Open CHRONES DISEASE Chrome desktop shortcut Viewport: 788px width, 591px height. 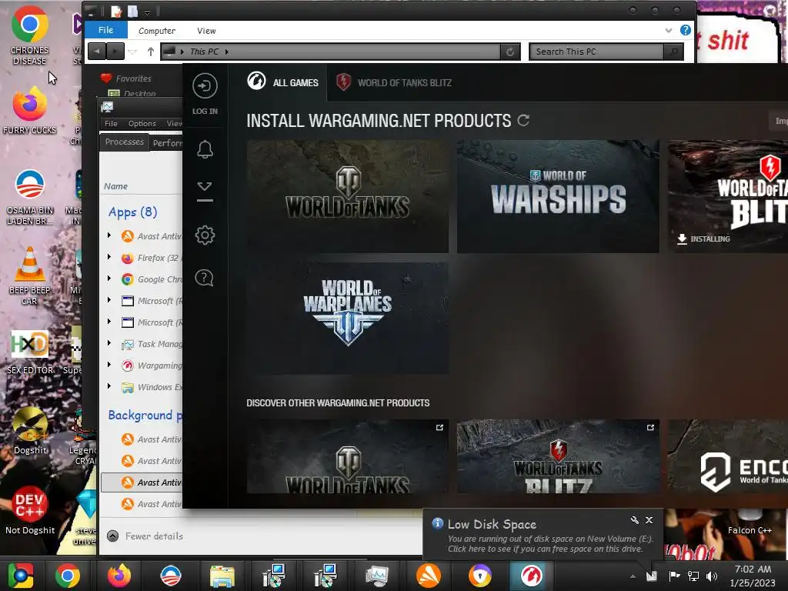point(30,35)
